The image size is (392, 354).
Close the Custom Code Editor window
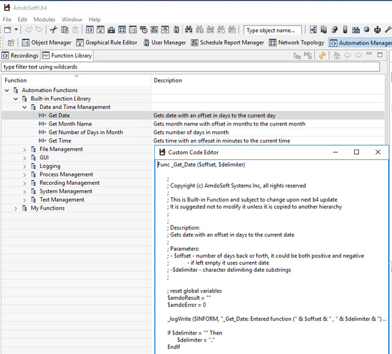[378, 152]
